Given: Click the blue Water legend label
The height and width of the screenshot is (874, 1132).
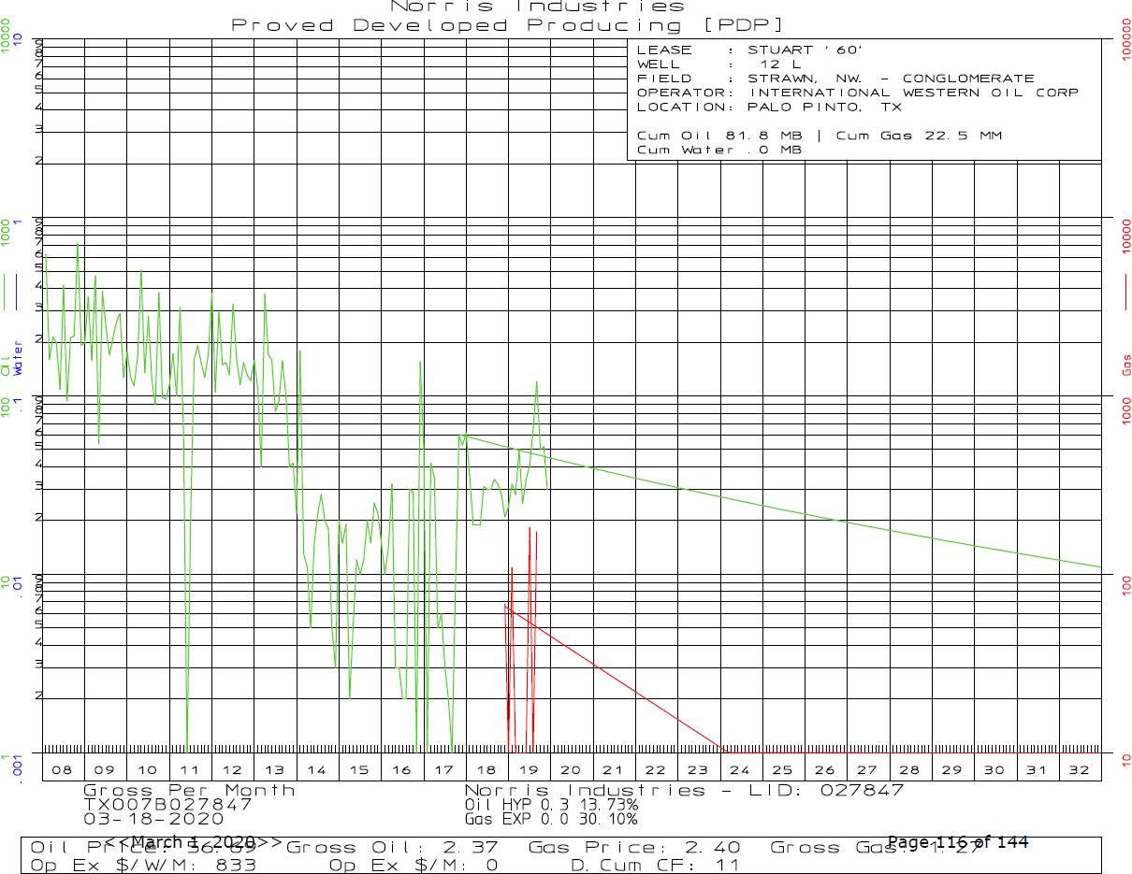Looking at the screenshot, I should [18, 360].
